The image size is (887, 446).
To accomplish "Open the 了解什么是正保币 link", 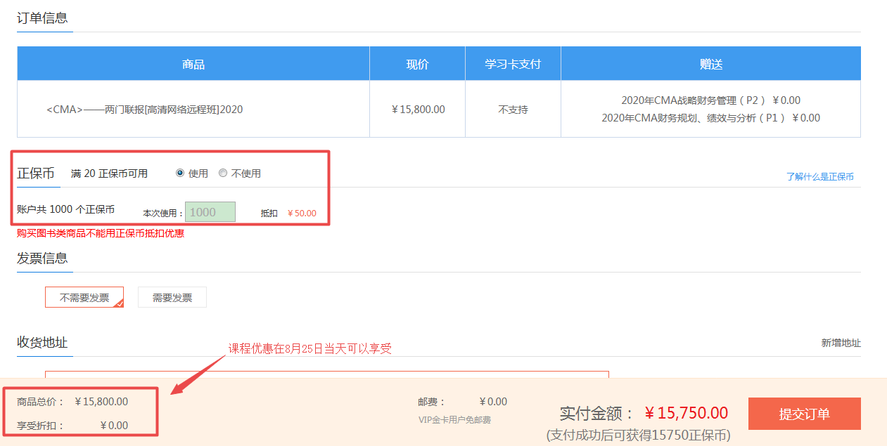I will (819, 177).
